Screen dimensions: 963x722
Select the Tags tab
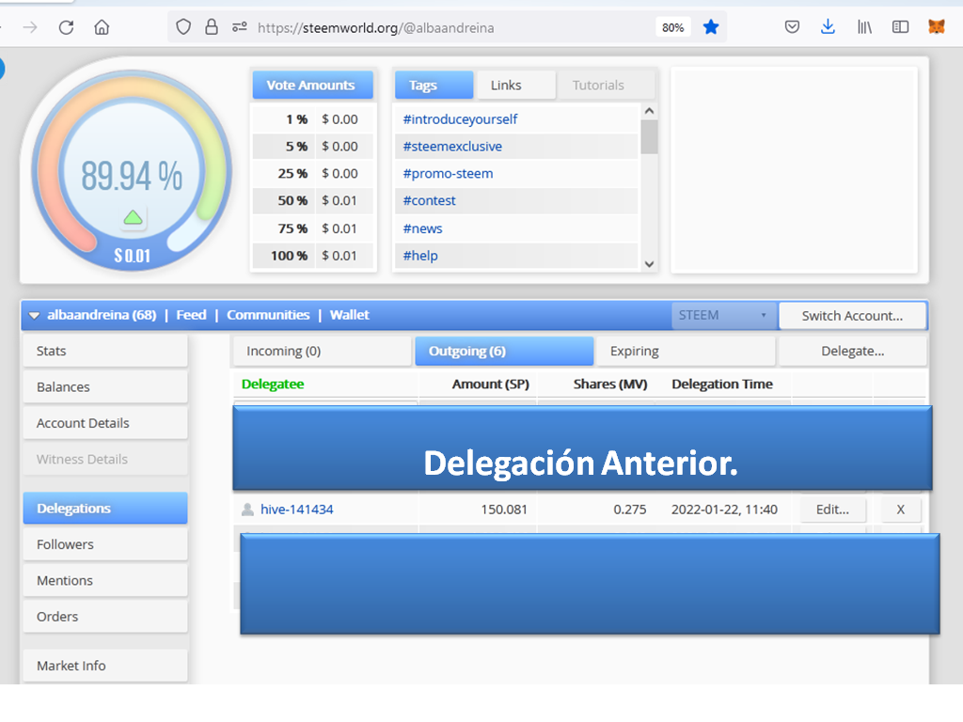[434, 86]
